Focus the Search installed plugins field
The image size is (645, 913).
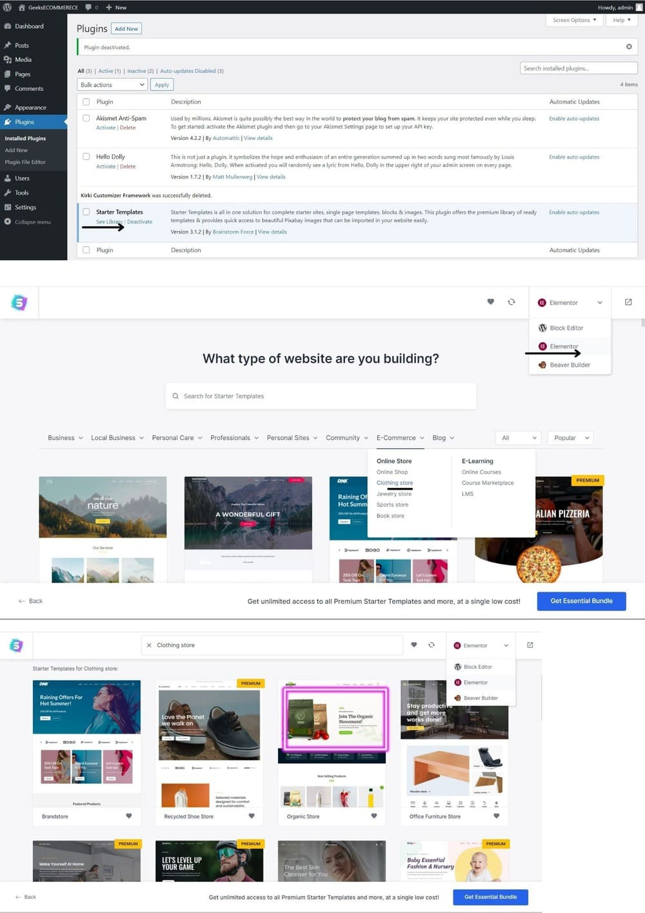point(579,68)
